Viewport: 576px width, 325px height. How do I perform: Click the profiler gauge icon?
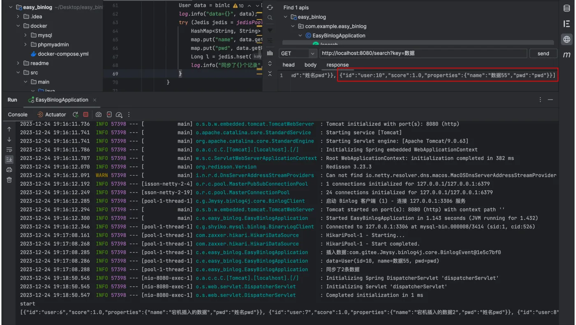(119, 115)
